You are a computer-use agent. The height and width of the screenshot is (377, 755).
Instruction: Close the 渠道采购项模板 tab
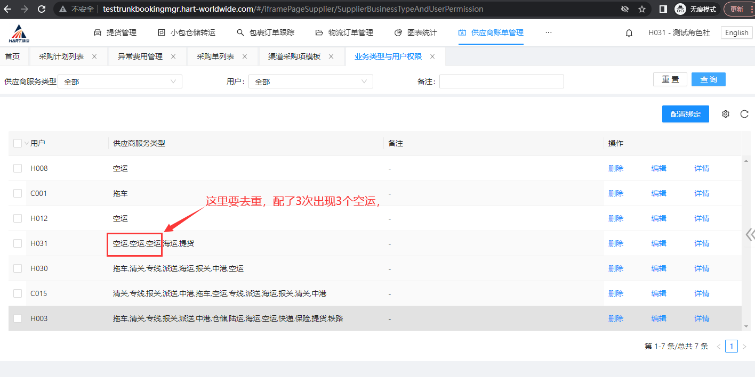point(331,56)
